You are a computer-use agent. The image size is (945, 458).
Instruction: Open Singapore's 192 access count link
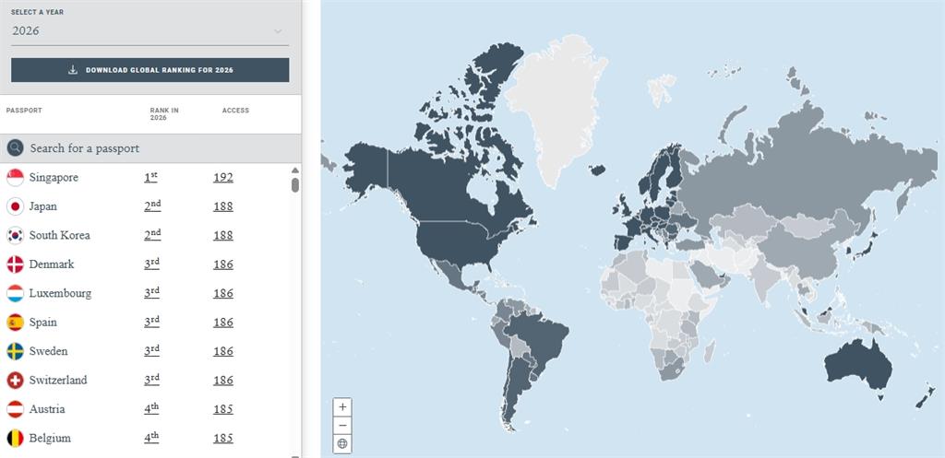223,178
